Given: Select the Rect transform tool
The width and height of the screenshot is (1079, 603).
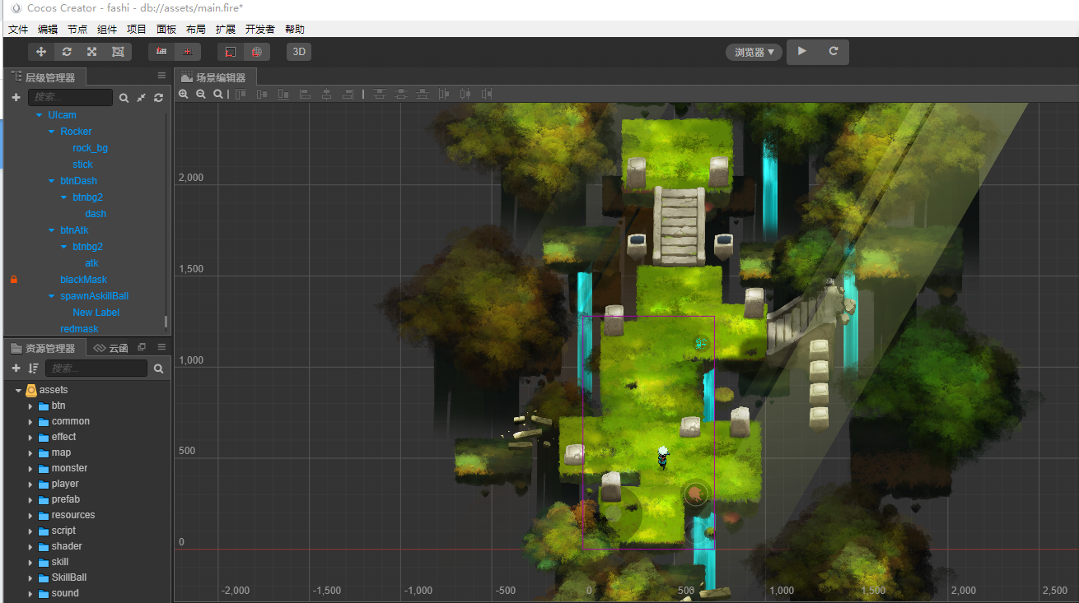Looking at the screenshot, I should pyautogui.click(x=118, y=51).
